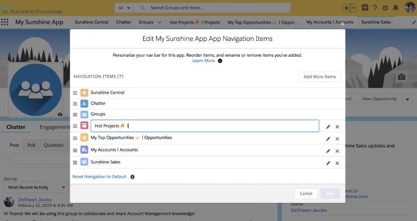Click Chatter row drag handle
The image size is (417, 221).
tap(75, 104)
